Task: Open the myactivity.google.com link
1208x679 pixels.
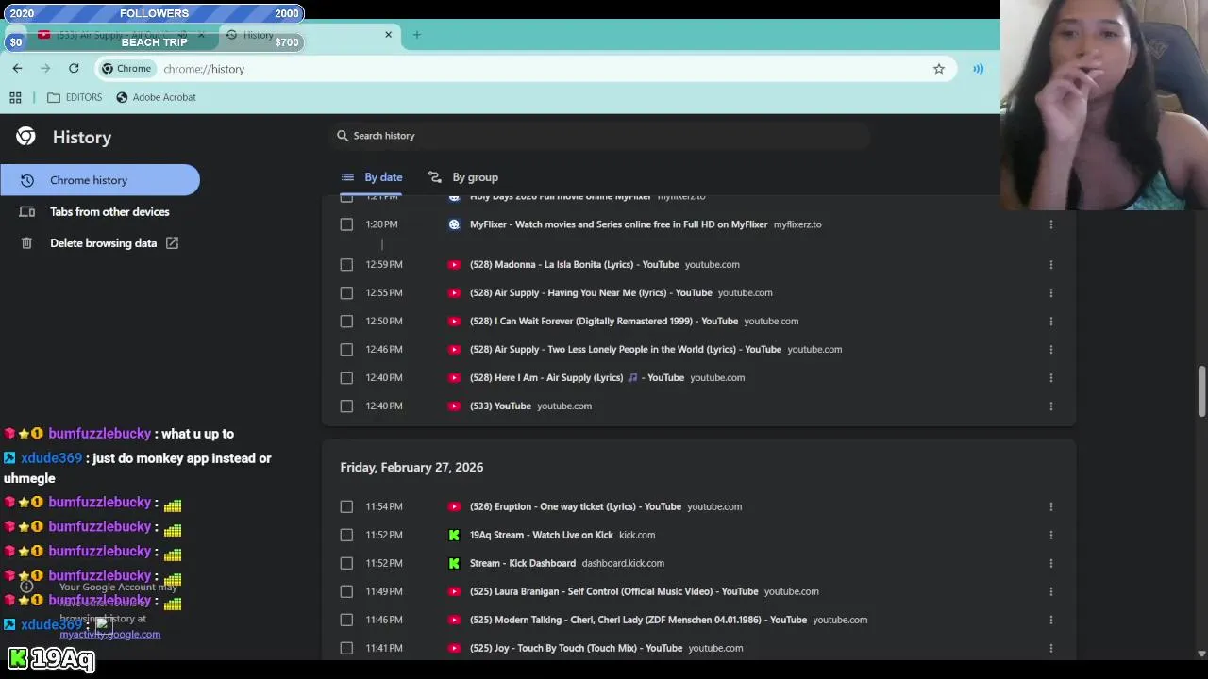Action: point(109,635)
